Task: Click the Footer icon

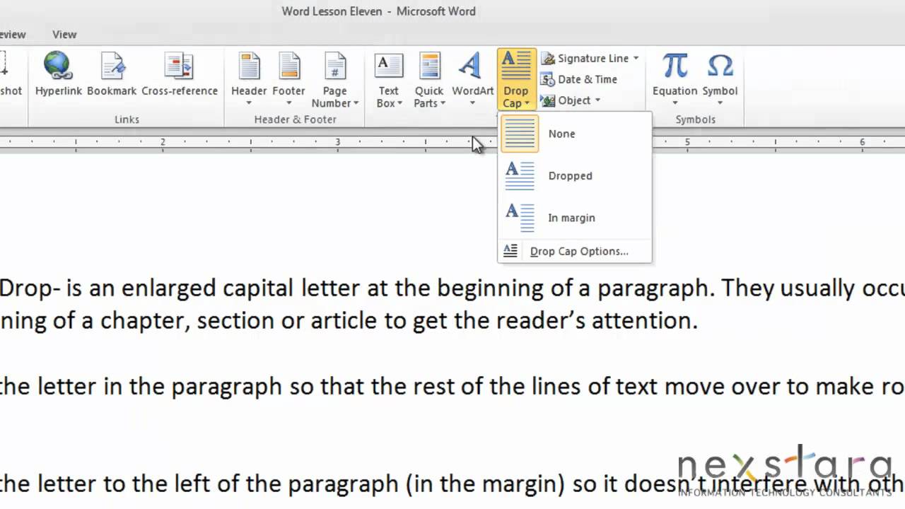Action: click(288, 66)
